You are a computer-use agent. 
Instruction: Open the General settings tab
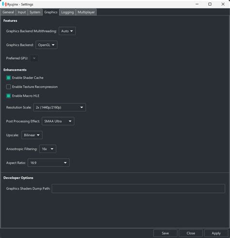(8, 12)
